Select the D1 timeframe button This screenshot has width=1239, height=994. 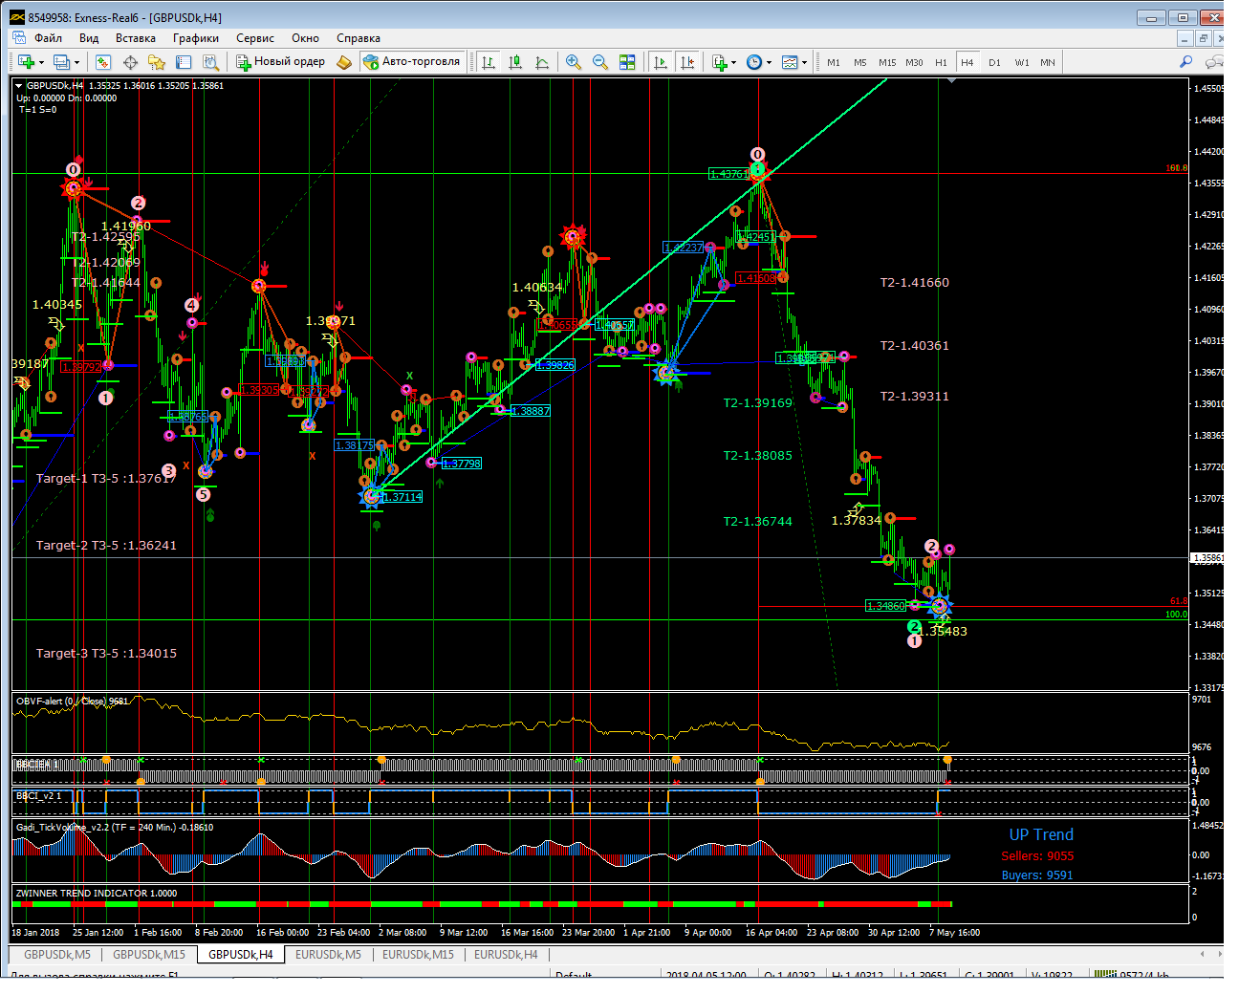point(994,62)
